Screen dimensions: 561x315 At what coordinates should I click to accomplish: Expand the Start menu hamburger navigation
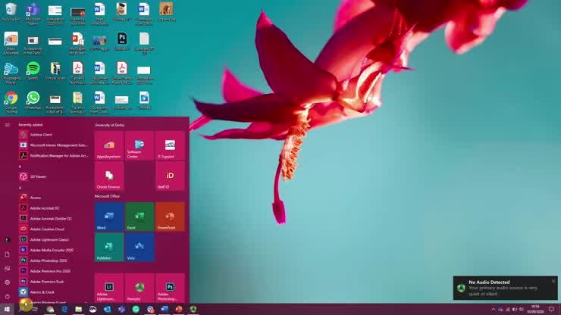click(x=7, y=125)
